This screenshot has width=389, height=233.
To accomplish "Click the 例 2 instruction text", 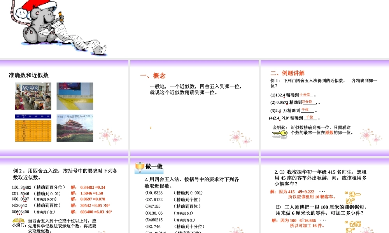I will (x=65, y=174).
